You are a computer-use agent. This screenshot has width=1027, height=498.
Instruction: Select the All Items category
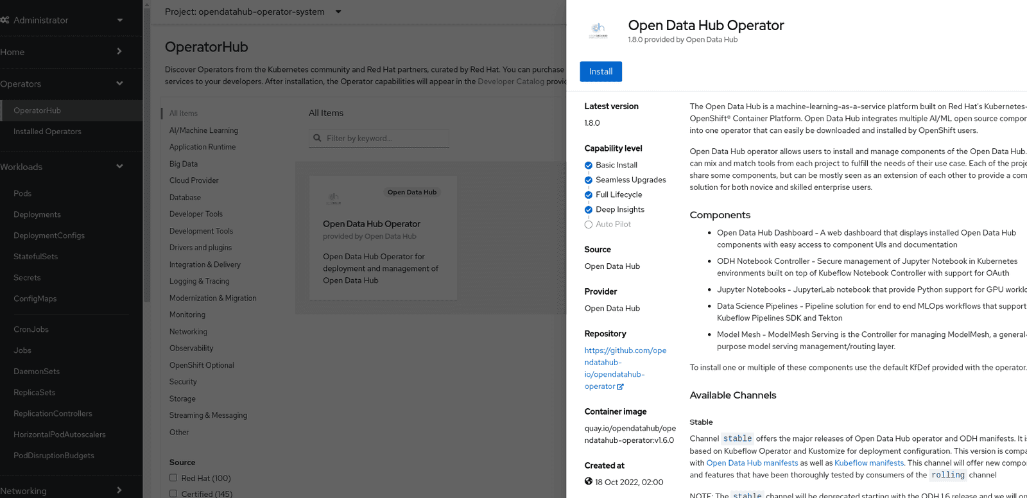(x=184, y=114)
